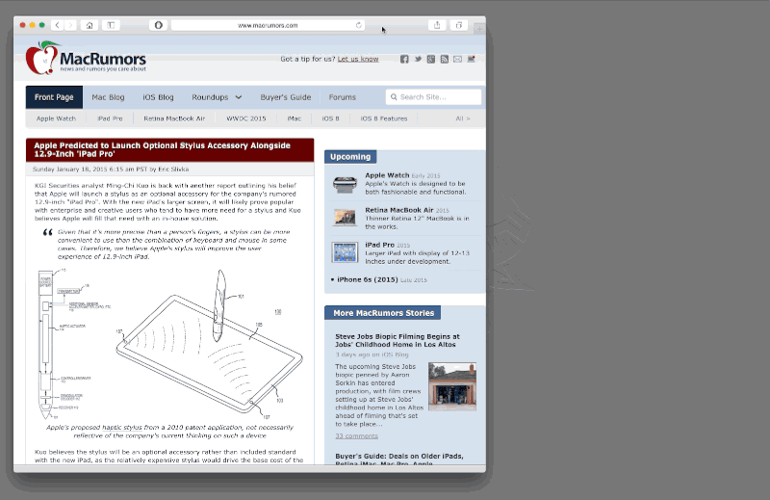Viewport: 770px width, 500px height.
Task: Open iOS 8 Features subnav link
Action: click(x=384, y=118)
